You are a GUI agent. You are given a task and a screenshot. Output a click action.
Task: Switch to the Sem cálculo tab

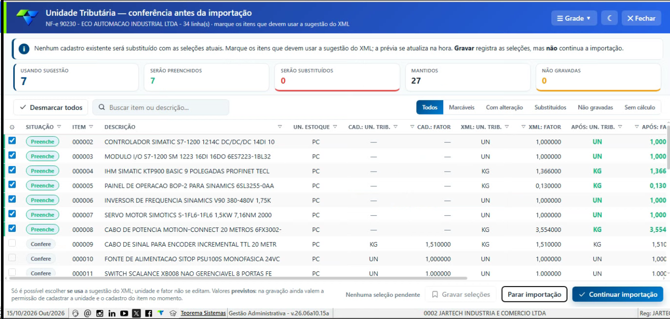click(640, 107)
